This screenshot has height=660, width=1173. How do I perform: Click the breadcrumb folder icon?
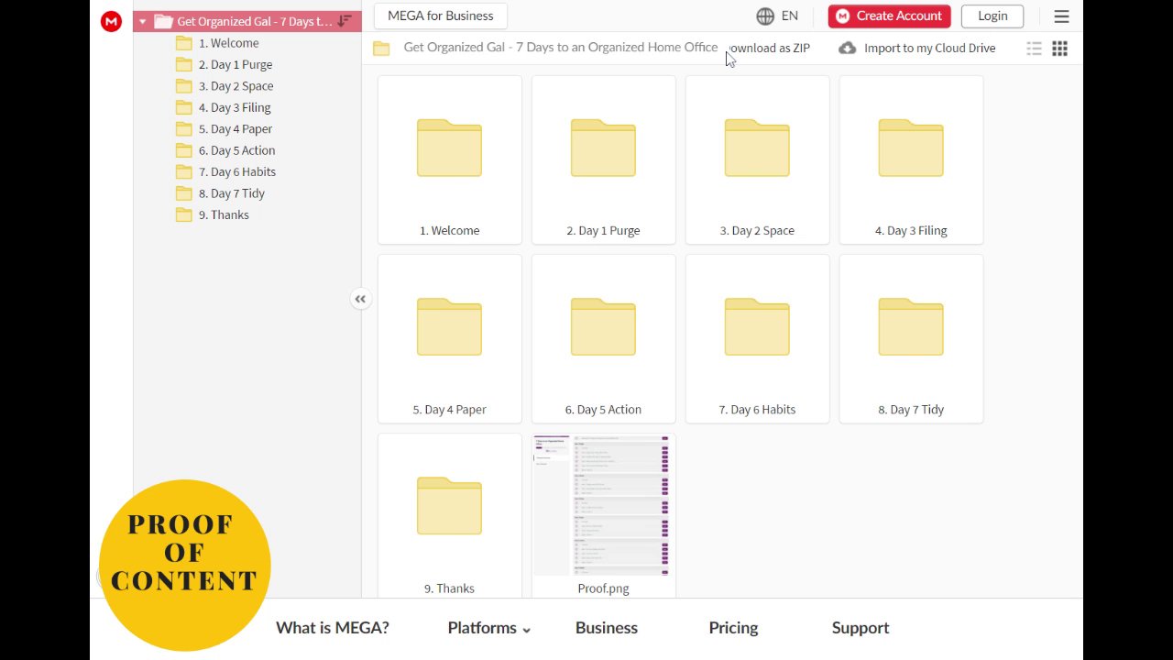coord(381,49)
